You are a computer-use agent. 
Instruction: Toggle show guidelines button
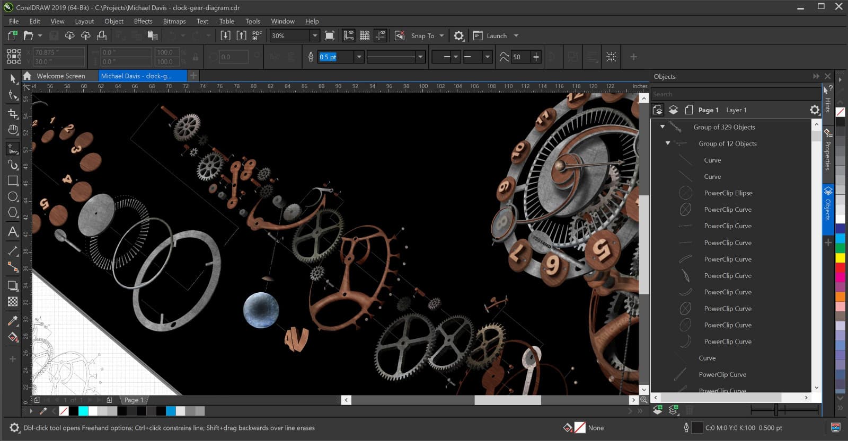tap(381, 35)
